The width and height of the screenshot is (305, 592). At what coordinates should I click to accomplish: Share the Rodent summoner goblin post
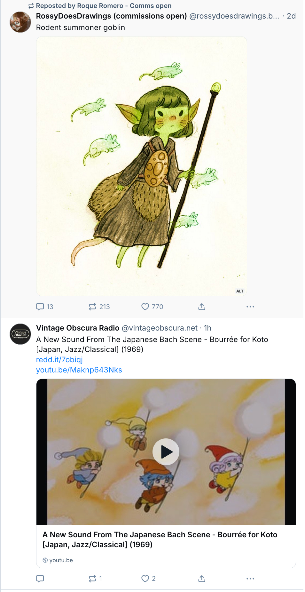(202, 307)
